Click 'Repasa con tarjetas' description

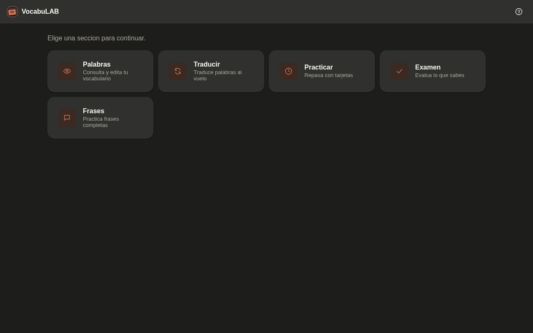pyautogui.click(x=329, y=75)
